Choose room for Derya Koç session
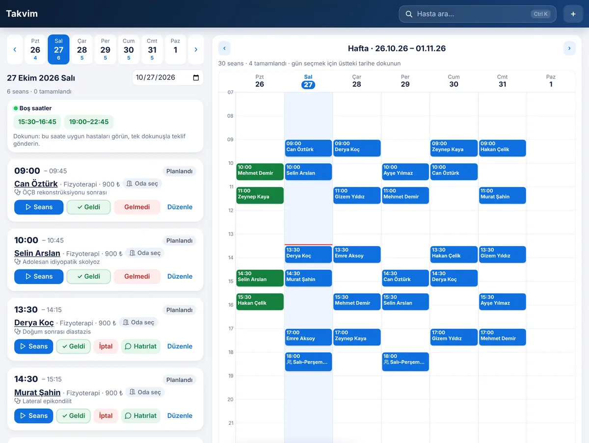589x443 pixels. (138, 322)
